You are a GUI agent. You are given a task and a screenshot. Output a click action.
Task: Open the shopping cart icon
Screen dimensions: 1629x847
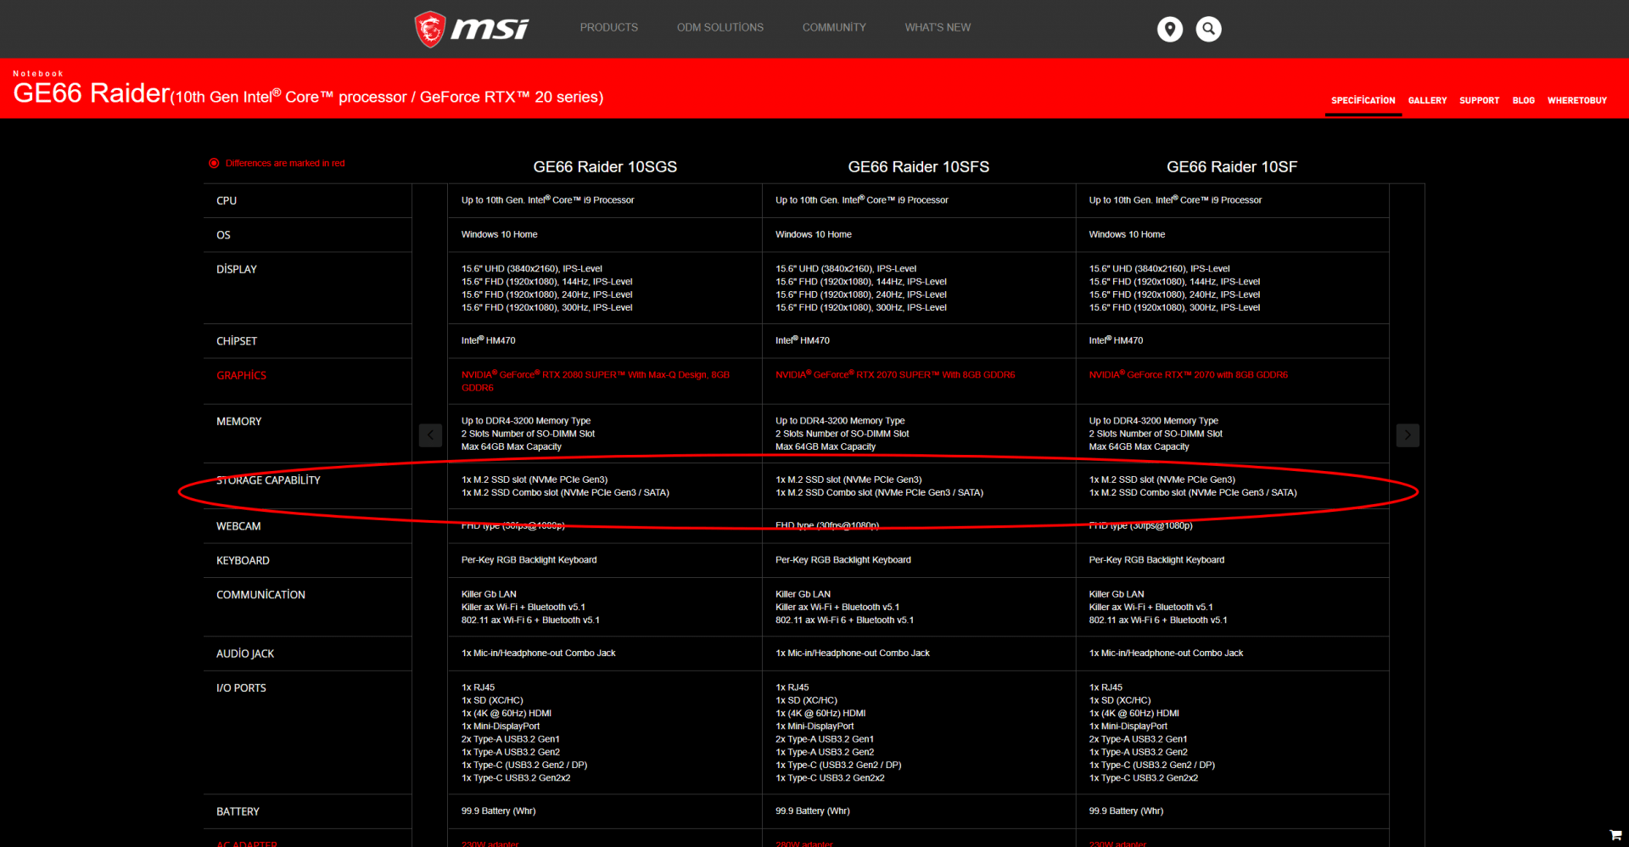(1615, 835)
